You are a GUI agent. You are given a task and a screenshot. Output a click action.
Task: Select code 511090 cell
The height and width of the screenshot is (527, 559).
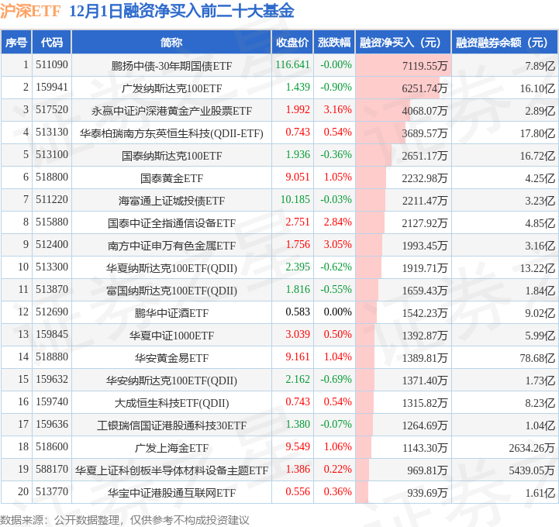pyautogui.click(x=52, y=65)
